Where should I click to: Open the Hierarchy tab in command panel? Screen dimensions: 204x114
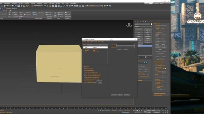point(140,22)
